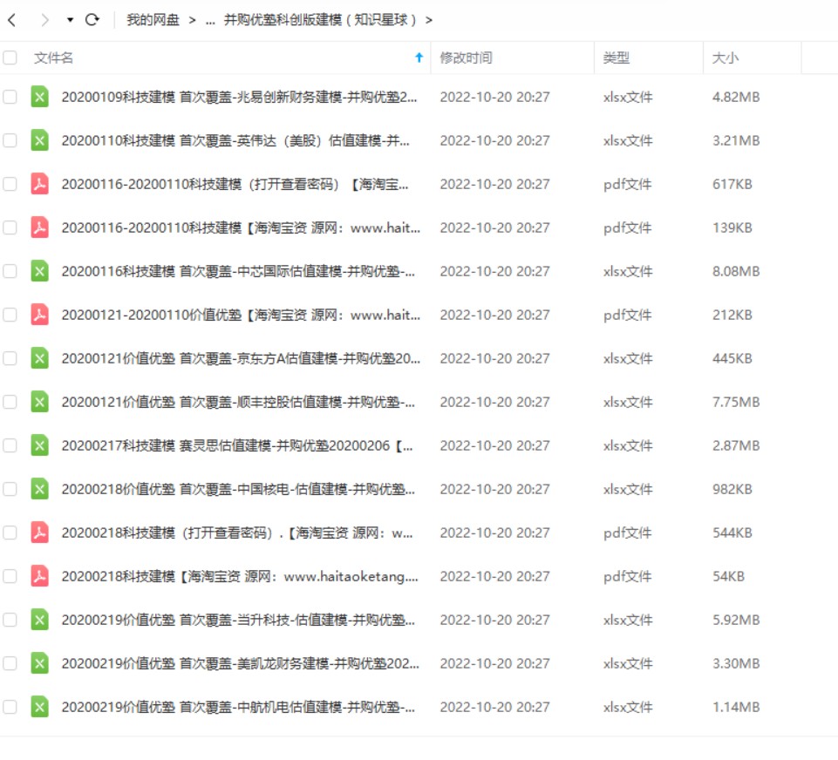The height and width of the screenshot is (760, 838).
Task: Open the 20200218价值优塾 中国核电 file name
Action: point(238,489)
